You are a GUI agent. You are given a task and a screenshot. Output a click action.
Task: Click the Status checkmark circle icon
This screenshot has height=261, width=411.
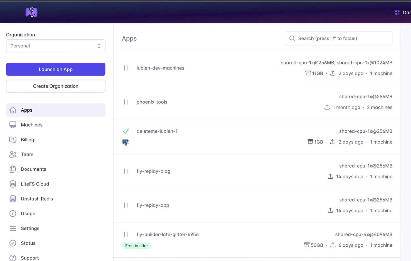pos(13,243)
